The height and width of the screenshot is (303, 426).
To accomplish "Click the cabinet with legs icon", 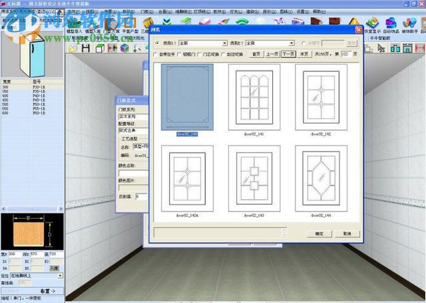I will coord(407,49).
